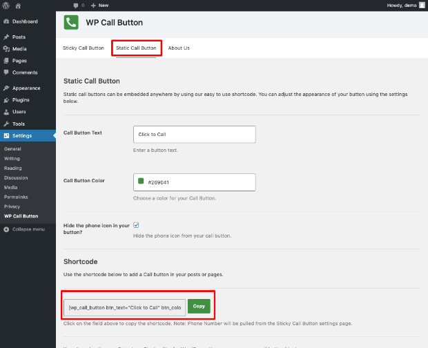Open Plugins in the sidebar
The width and height of the screenshot is (428, 348).
[21, 100]
